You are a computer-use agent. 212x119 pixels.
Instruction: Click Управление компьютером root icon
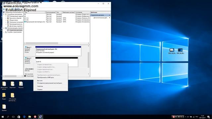(x=4, y=12)
